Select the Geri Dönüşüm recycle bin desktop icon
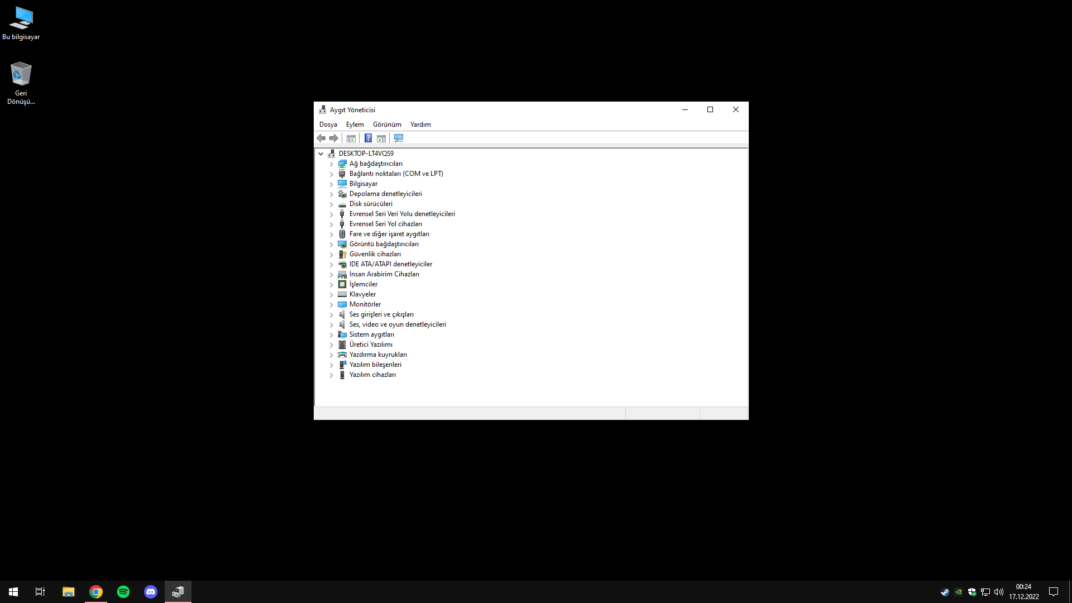This screenshot has height=603, width=1072. 21,83
